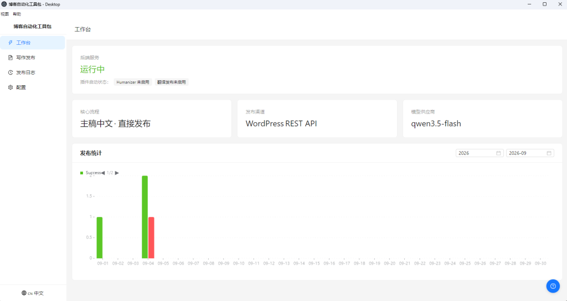
Task: Click the 发布渠道 label
Action: pyautogui.click(x=255, y=112)
